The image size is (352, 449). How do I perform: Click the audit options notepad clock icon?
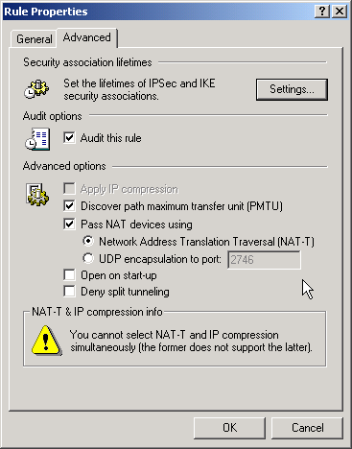click(x=37, y=139)
